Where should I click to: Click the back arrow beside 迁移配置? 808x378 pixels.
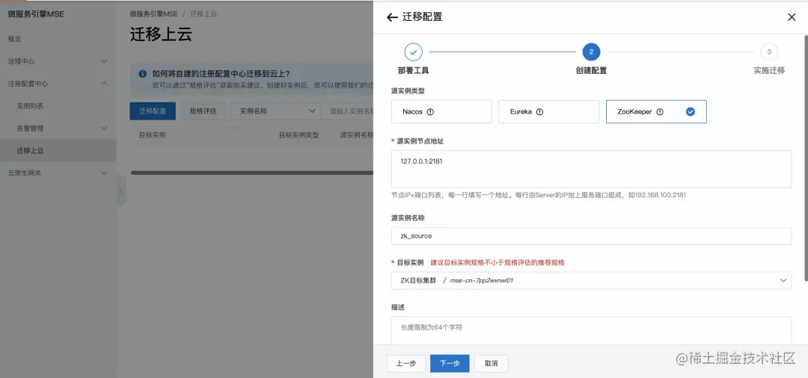(391, 17)
